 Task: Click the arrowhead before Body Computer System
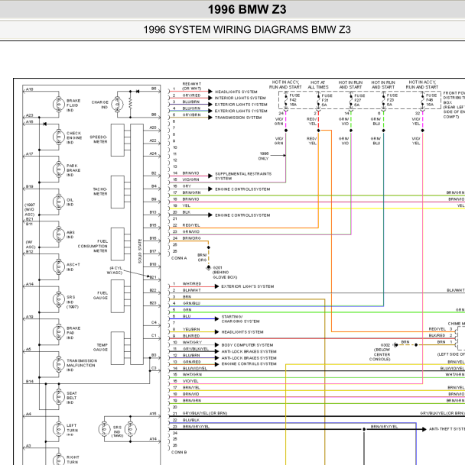pyautogui.click(x=216, y=345)
